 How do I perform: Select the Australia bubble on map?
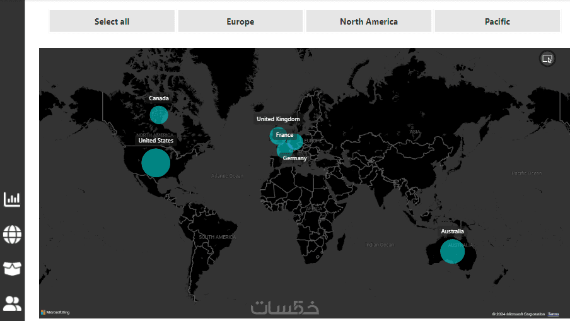pyautogui.click(x=452, y=251)
